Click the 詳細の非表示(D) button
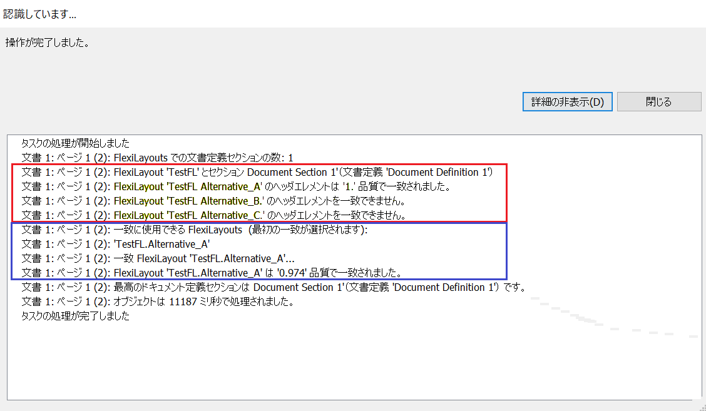 (x=567, y=102)
